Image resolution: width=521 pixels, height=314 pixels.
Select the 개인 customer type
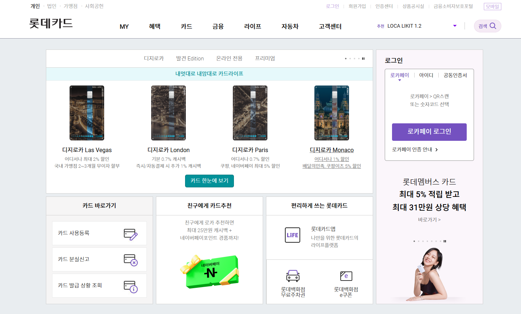click(x=35, y=6)
